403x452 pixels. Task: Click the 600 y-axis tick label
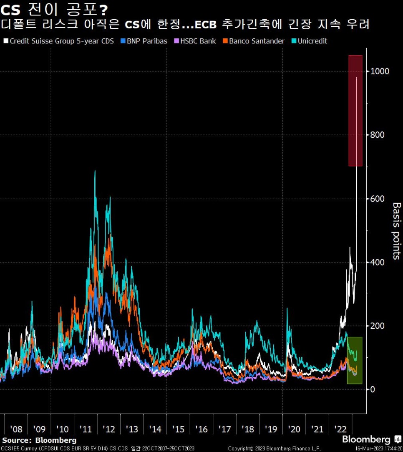(x=378, y=199)
